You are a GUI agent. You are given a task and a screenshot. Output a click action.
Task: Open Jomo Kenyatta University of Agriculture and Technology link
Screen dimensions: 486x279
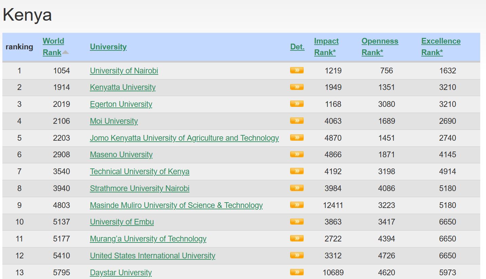click(184, 138)
